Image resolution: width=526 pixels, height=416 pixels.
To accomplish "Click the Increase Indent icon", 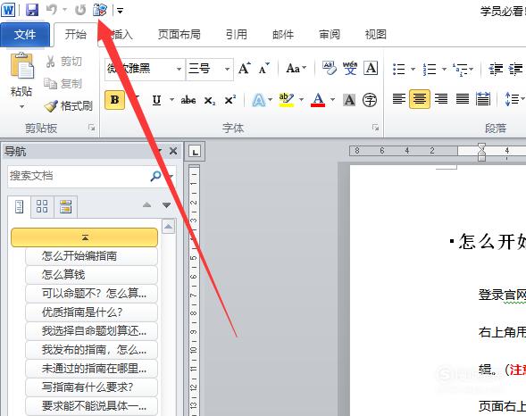I will click(x=516, y=69).
